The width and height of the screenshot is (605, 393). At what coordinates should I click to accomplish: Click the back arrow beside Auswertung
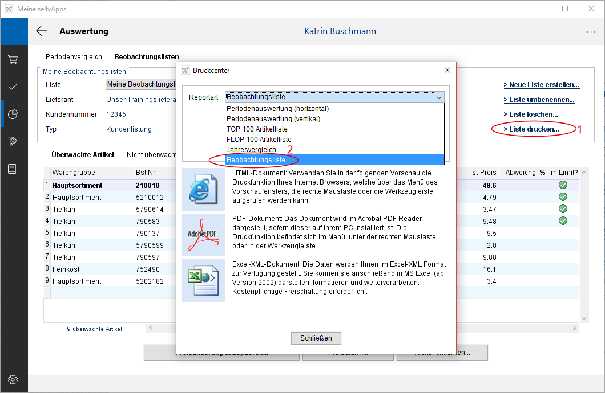42,31
